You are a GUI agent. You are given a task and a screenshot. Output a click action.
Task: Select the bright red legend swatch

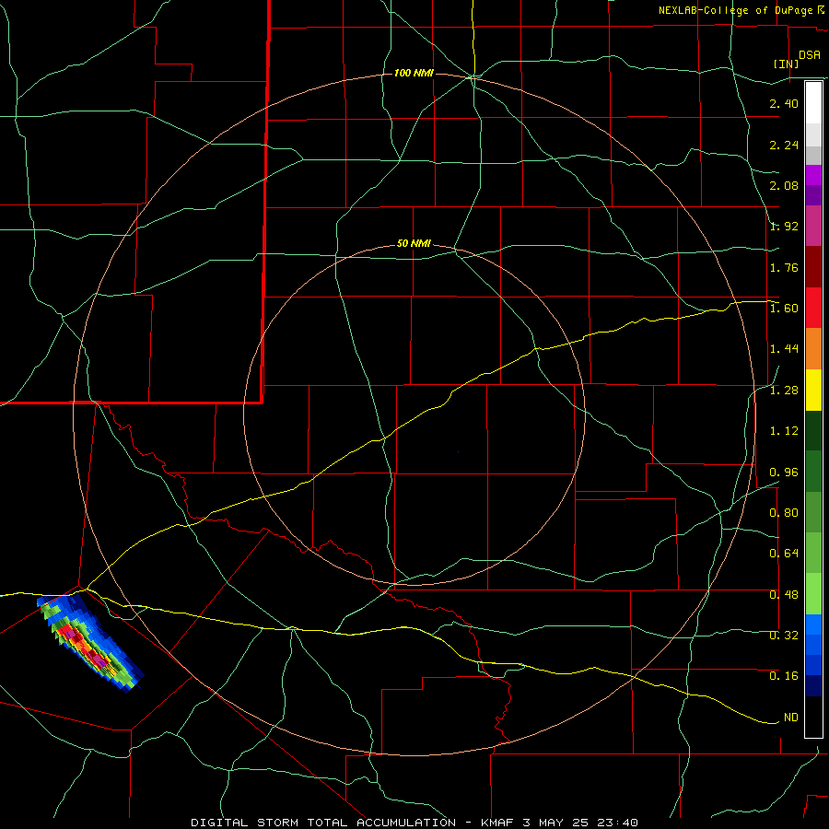[813, 308]
